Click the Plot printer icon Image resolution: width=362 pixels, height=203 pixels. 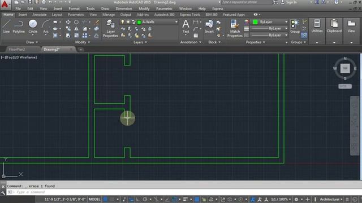(44, 2)
